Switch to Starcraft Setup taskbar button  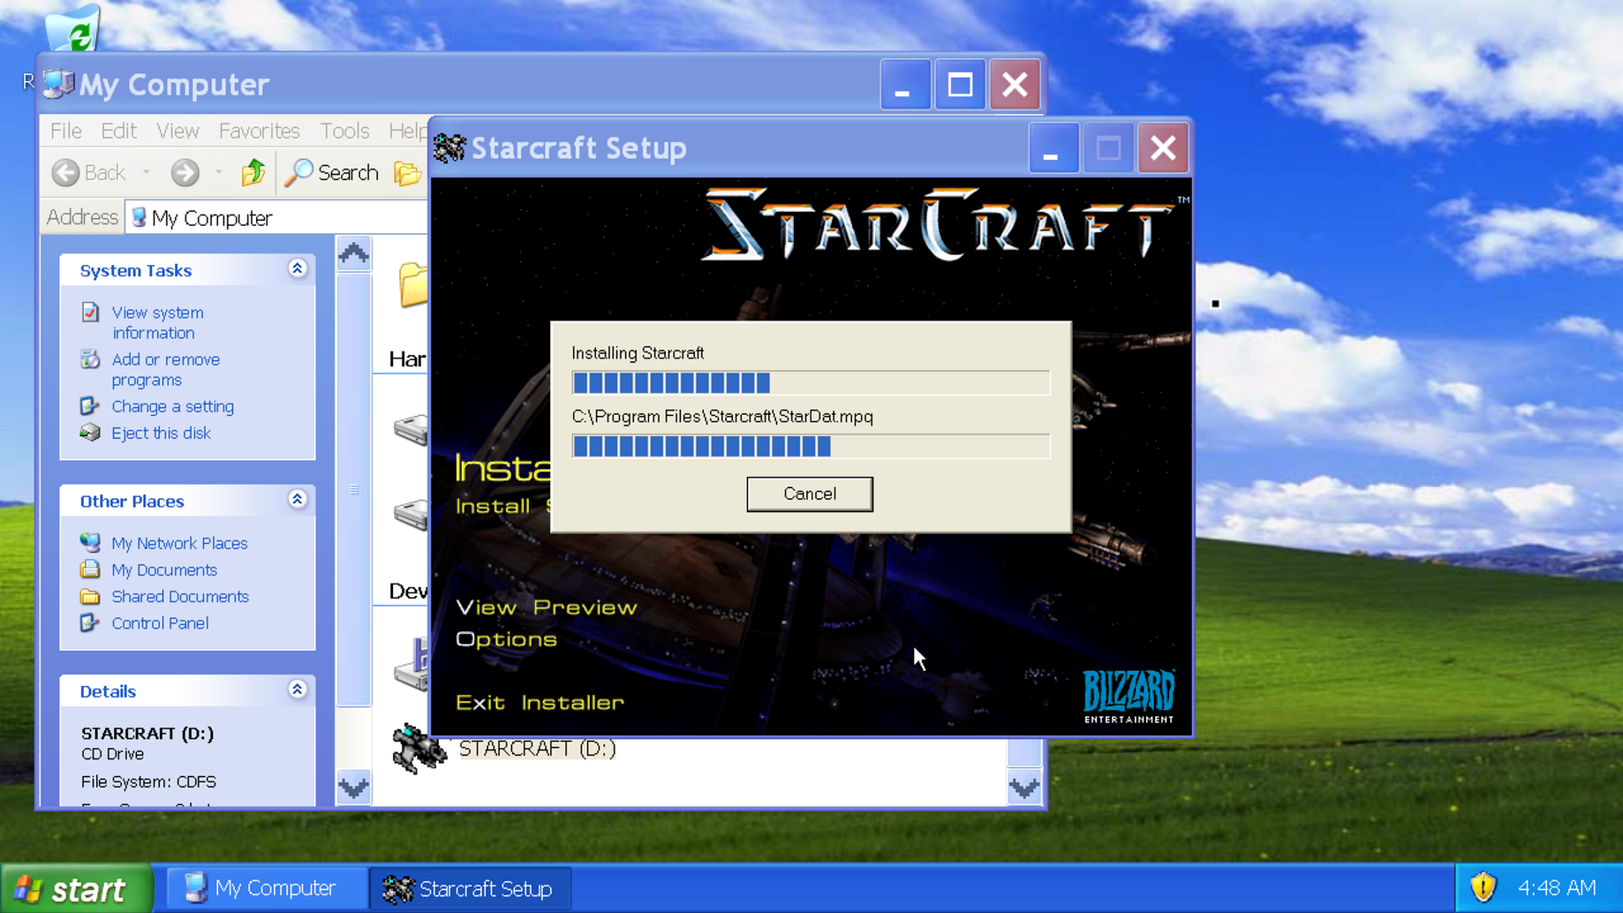point(470,888)
